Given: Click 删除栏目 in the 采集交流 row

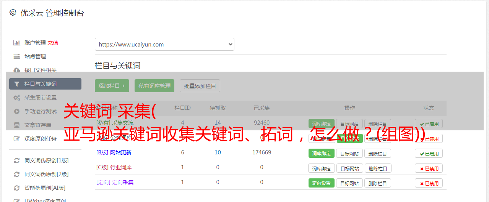Looking at the screenshot, I should coord(378,123).
